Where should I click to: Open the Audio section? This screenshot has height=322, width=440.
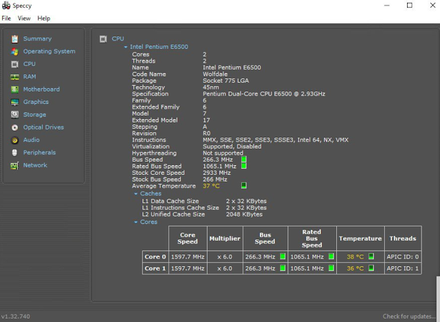(x=31, y=140)
